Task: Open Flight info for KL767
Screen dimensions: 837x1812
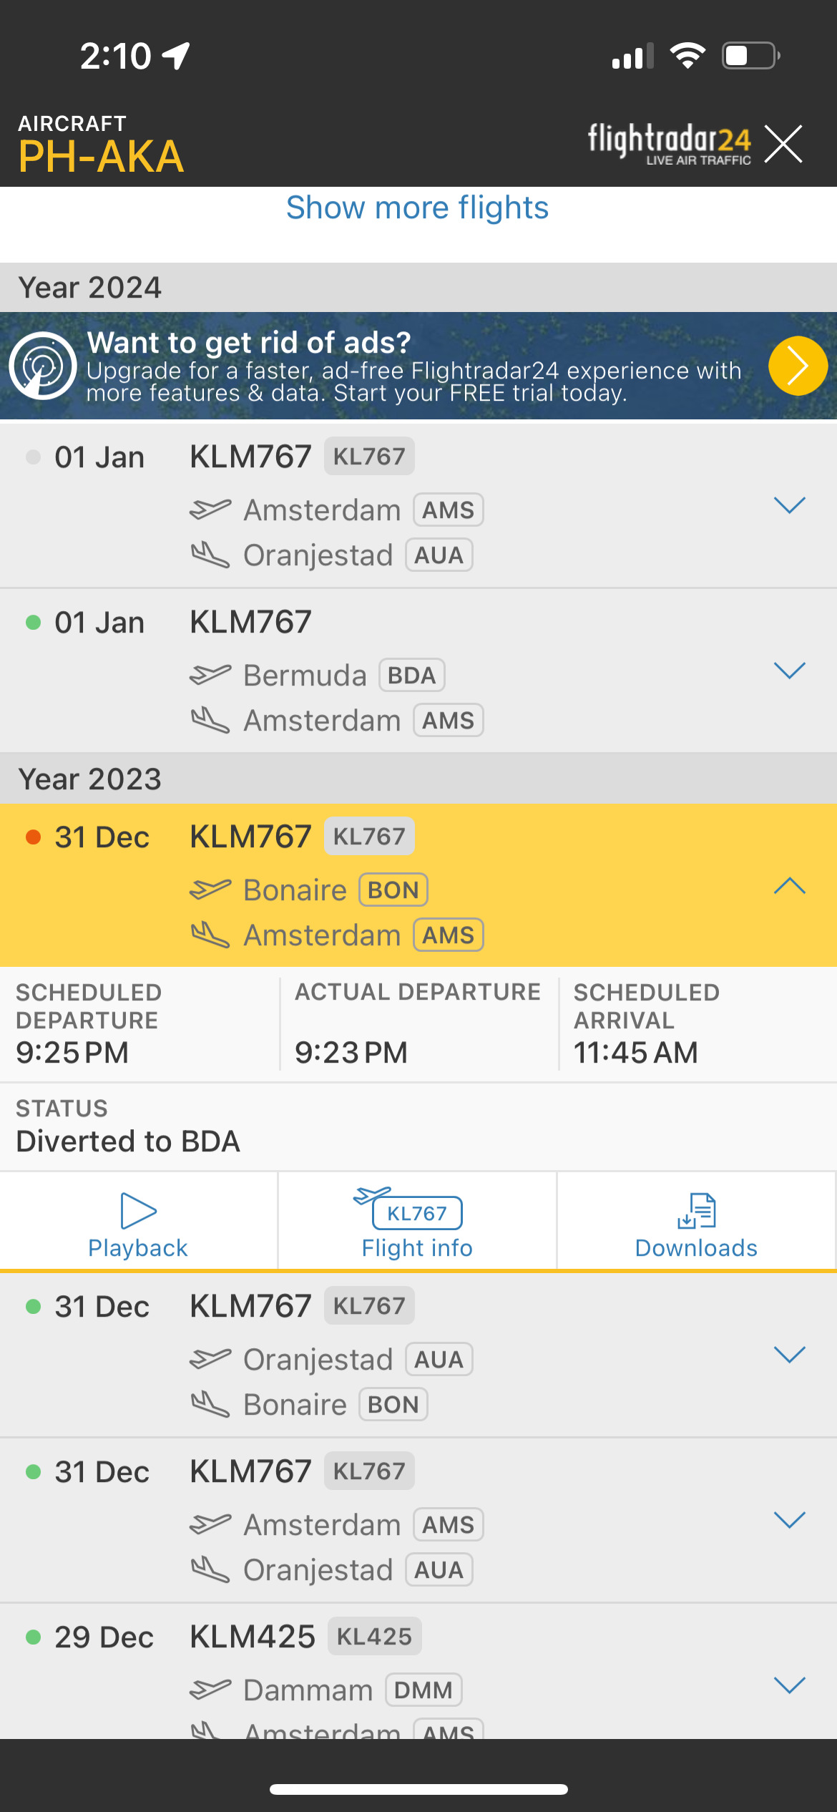Action: [x=417, y=1222]
